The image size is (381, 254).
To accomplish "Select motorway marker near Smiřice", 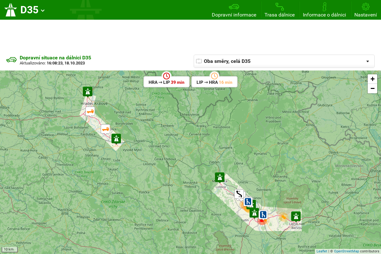I will (88, 91).
